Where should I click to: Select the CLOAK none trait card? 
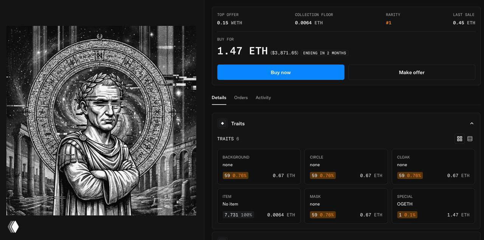coord(433,167)
